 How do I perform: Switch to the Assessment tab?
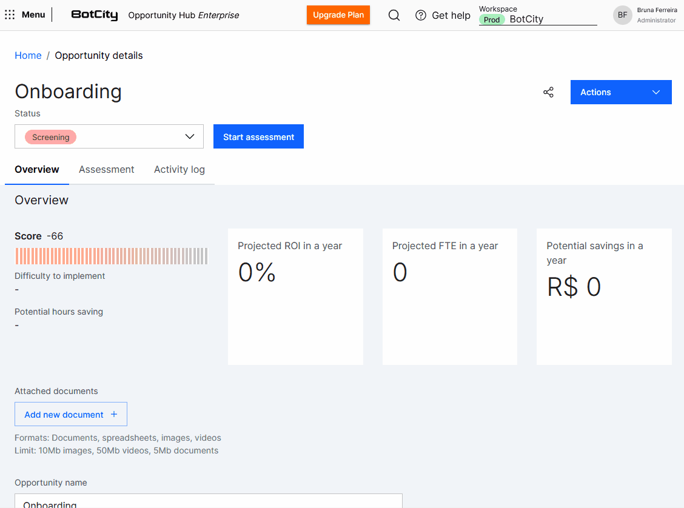[106, 170]
